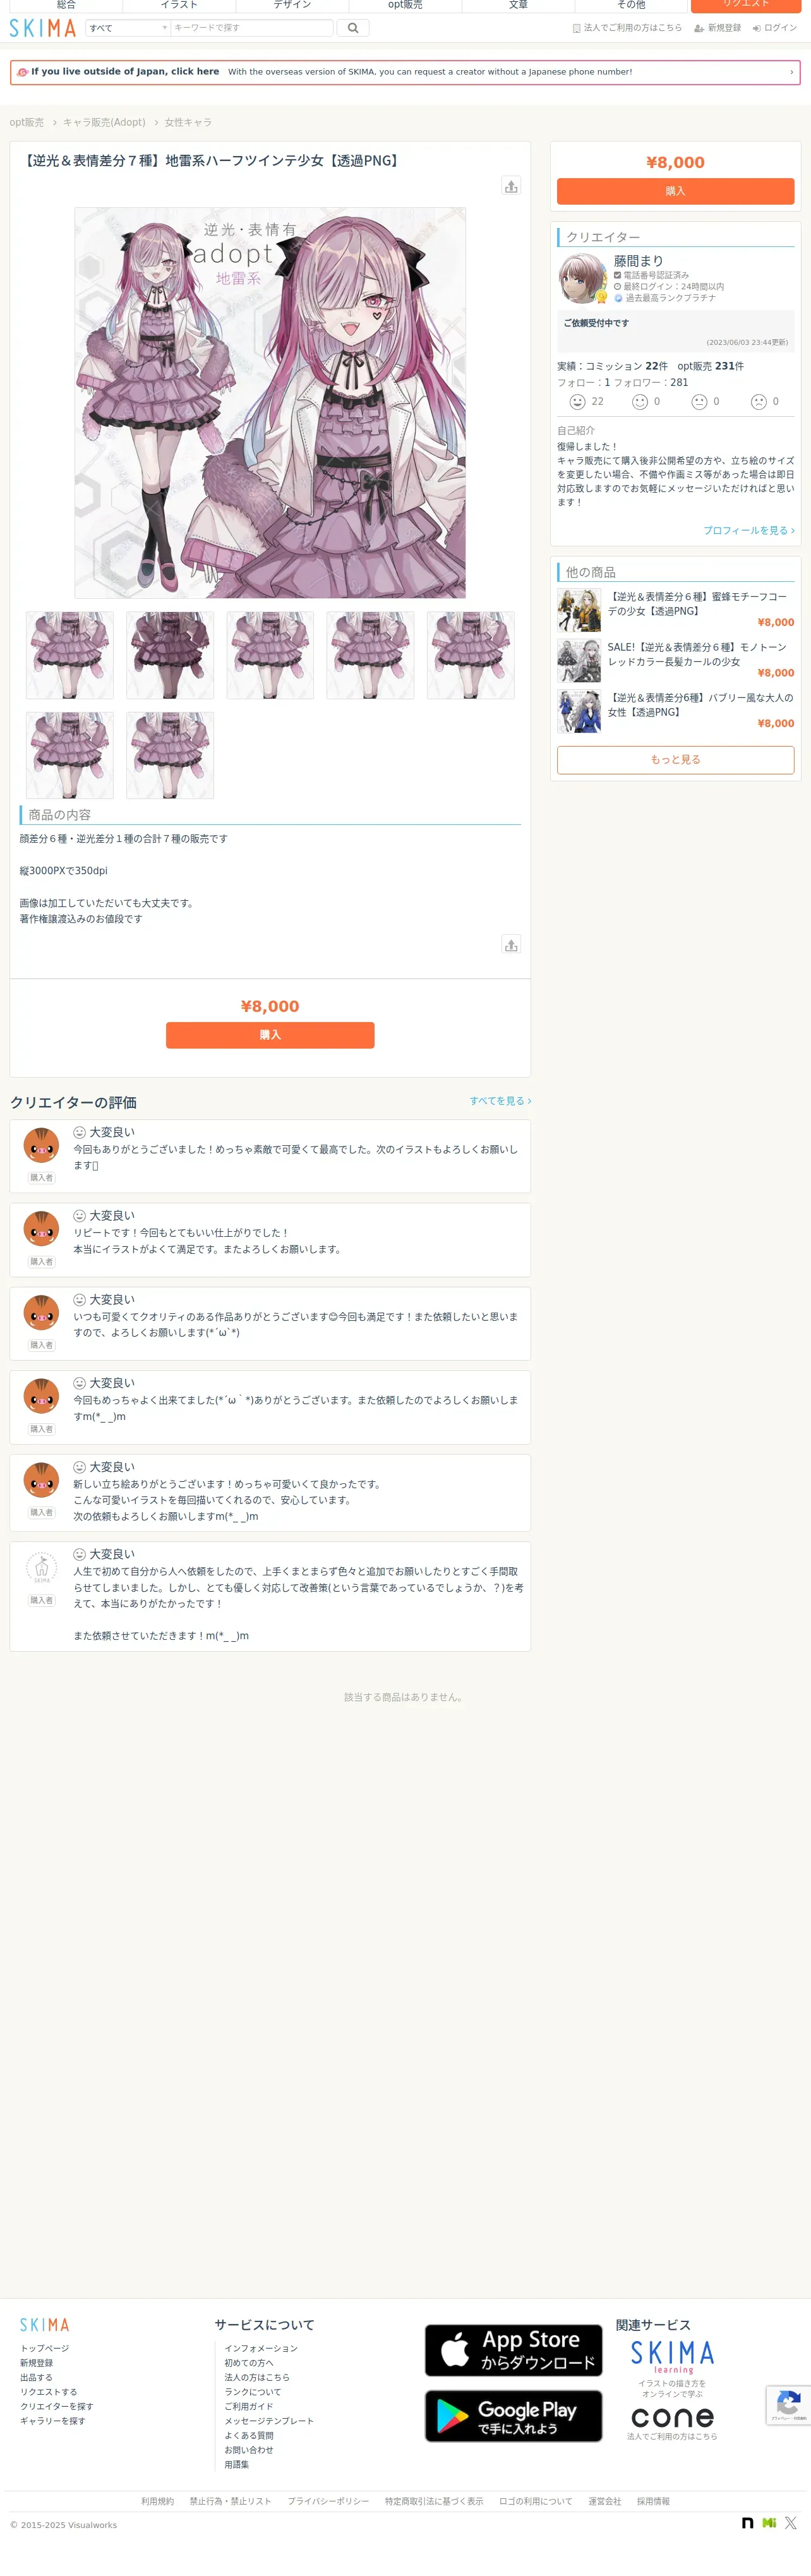Focus the keyword search field

pos(251,28)
